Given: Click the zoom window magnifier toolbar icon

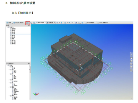Looking at the screenshot, I should [34, 23].
